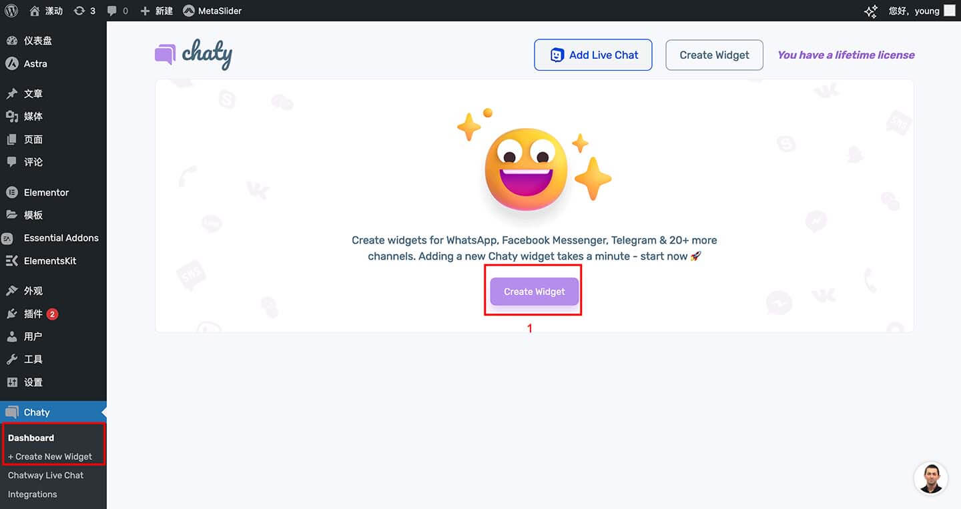Click the purple Create Widget button

click(534, 292)
